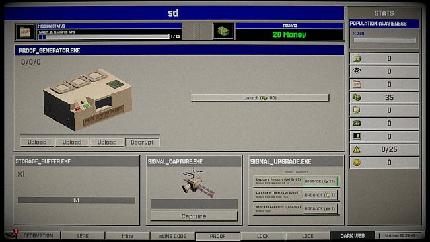Click the Upload button next to Decrypt

click(x=107, y=142)
